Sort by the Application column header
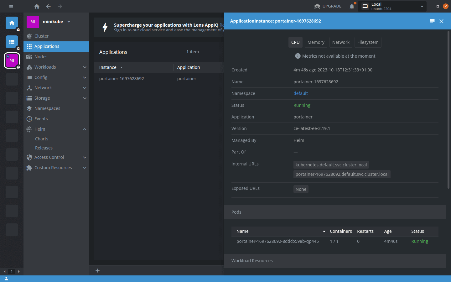 tap(189, 67)
